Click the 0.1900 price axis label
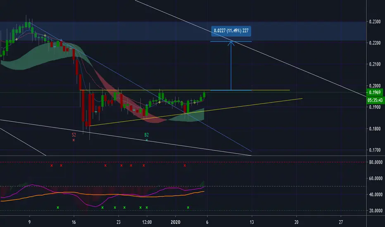 click(375, 107)
